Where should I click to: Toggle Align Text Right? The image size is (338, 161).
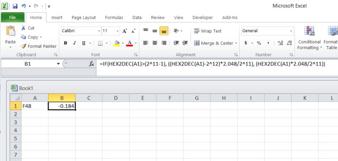164,43
